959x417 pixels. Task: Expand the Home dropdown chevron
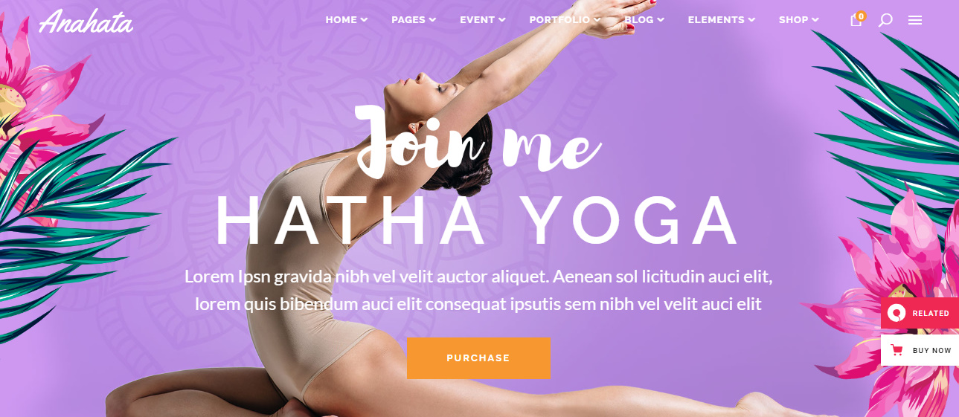[364, 20]
